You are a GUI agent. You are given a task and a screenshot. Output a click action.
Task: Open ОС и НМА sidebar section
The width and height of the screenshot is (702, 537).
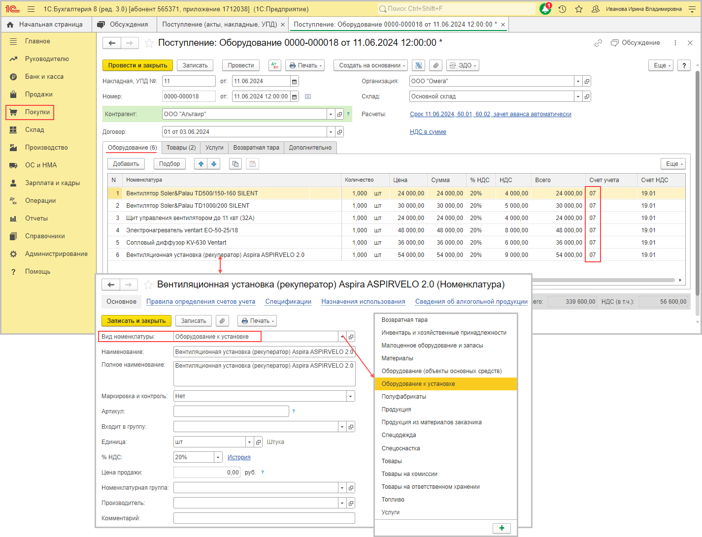pyautogui.click(x=41, y=165)
